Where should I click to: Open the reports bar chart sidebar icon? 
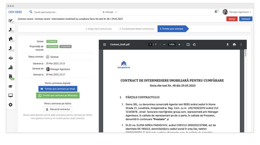click(x=11, y=67)
